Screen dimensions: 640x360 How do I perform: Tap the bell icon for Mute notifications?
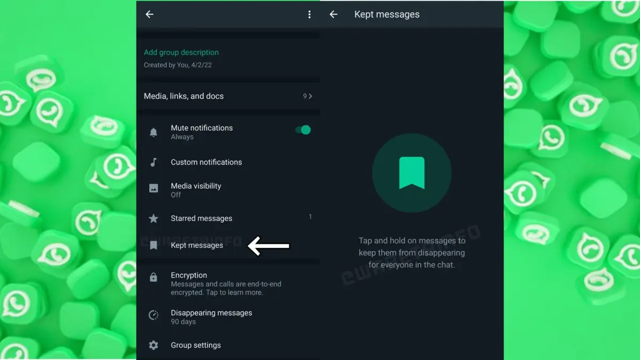coord(154,132)
